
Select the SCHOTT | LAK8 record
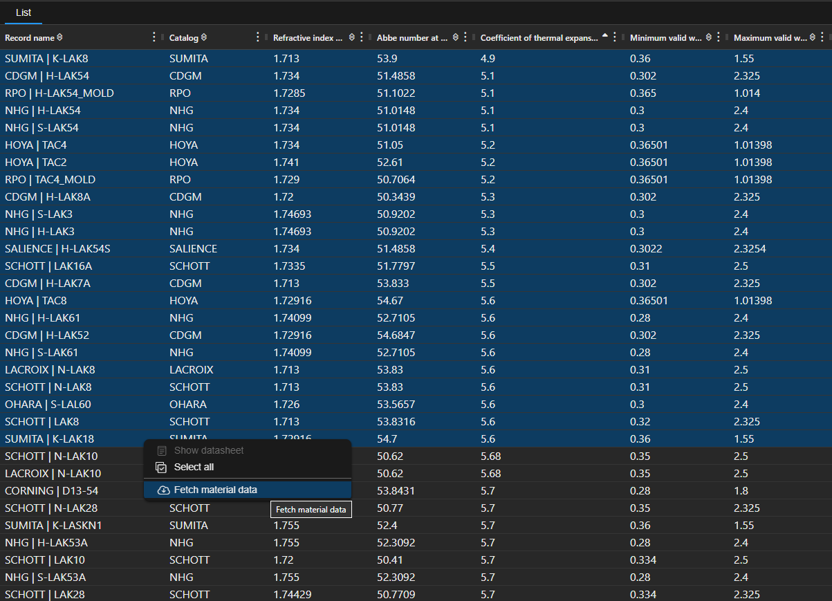point(416,421)
